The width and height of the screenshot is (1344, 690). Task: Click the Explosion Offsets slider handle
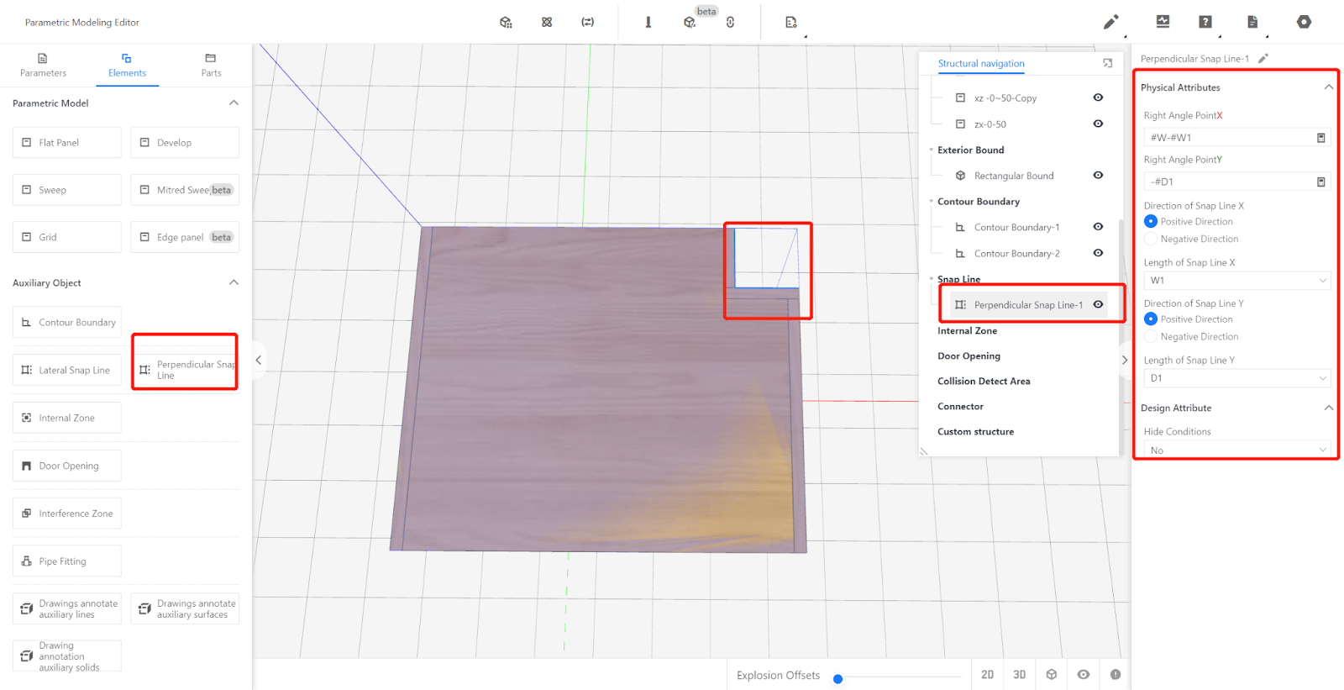click(x=837, y=679)
